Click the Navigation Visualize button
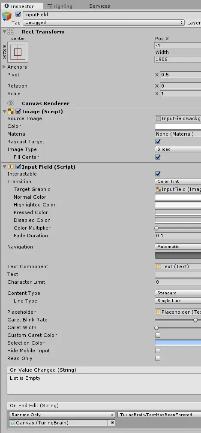Viewport: 201px width, 433px height. [x=178, y=255]
